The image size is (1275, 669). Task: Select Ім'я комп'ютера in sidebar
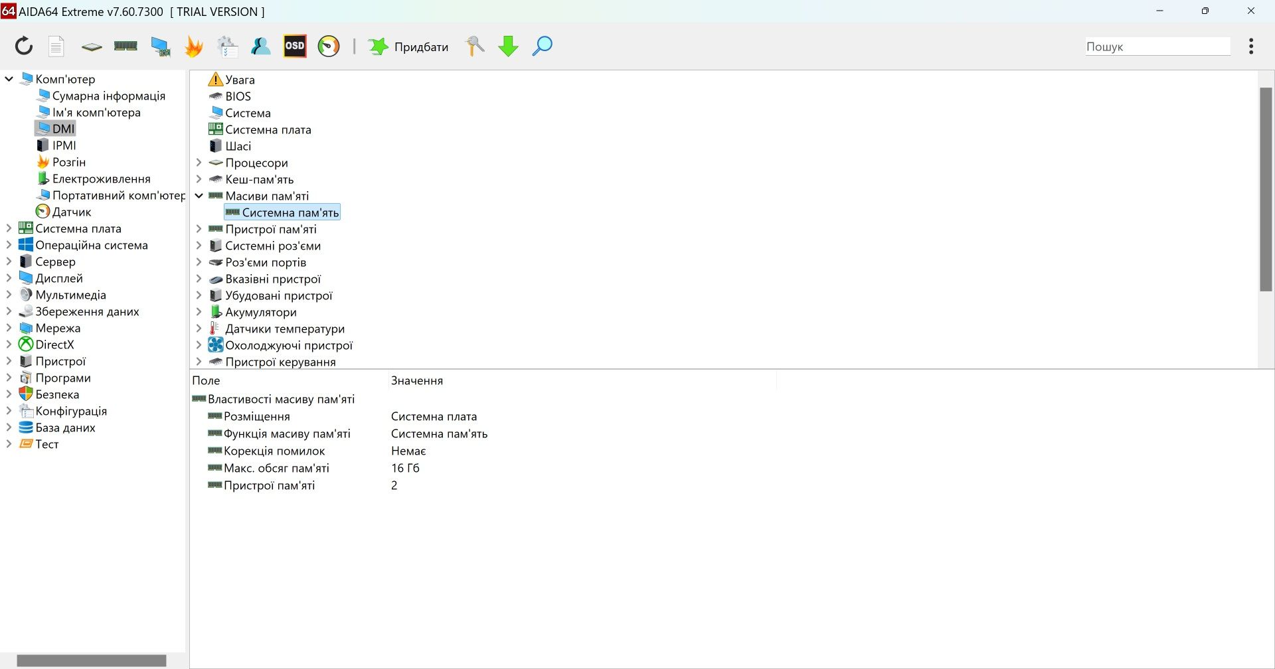pyautogui.click(x=96, y=112)
